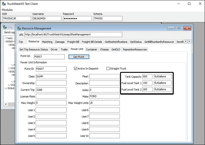Click the Tank Capacity value field
Screen dimensions: 205x145
[147, 76]
